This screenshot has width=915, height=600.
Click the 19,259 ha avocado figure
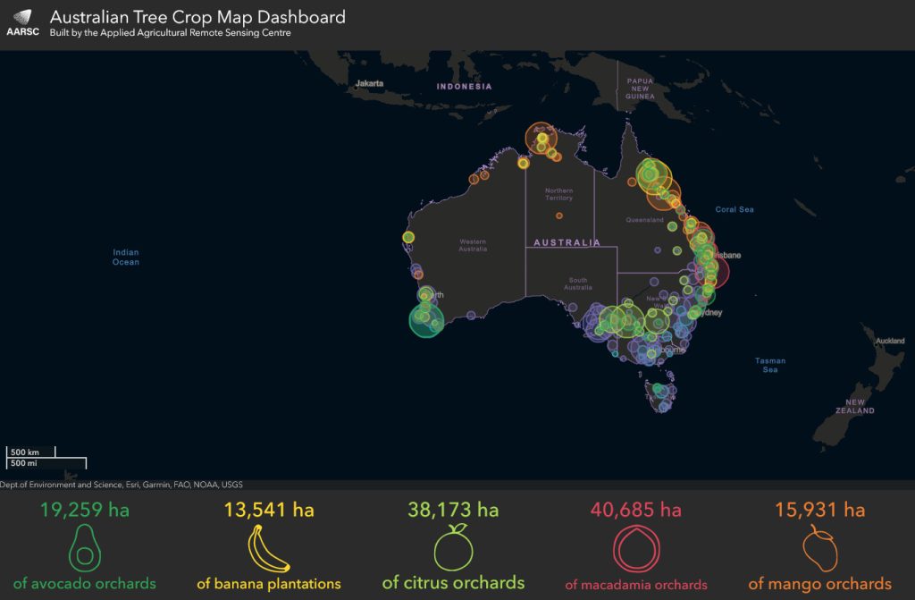tap(85, 510)
